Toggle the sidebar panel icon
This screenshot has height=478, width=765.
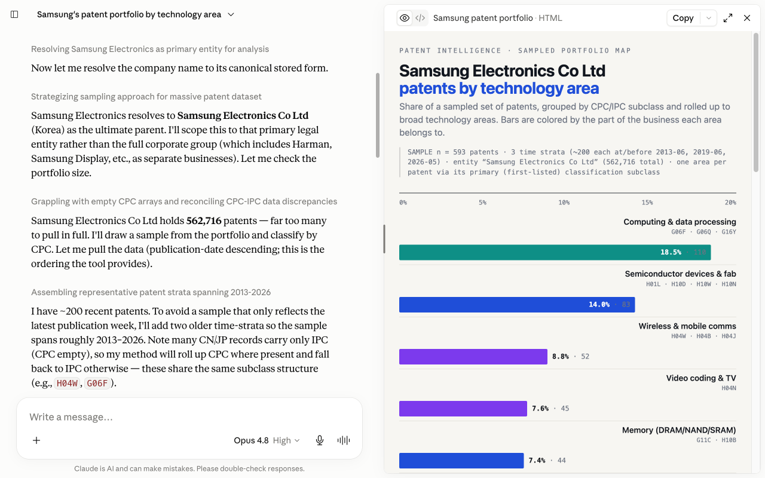pyautogui.click(x=15, y=14)
